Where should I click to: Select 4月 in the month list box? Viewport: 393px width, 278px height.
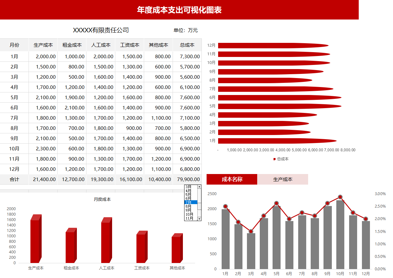pos(191,191)
